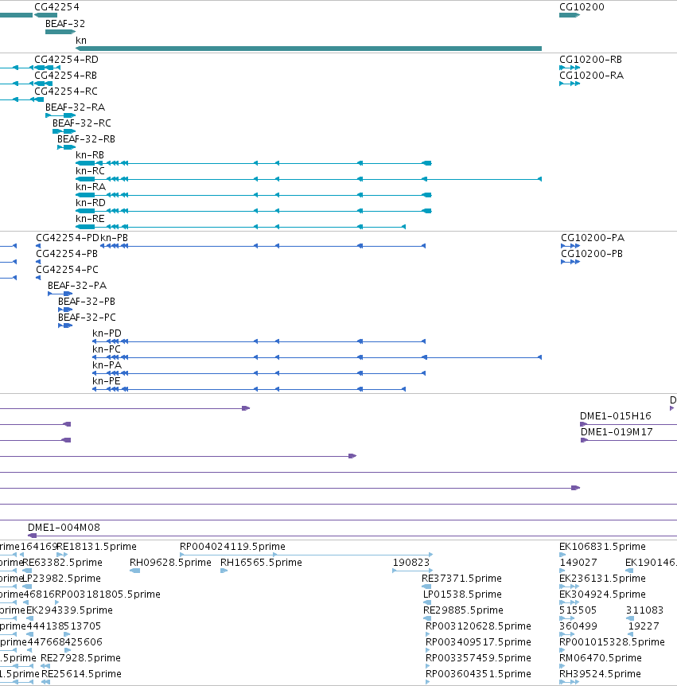Select EST EK236131.5prime
Screen dimensions: 677x686
603,579
